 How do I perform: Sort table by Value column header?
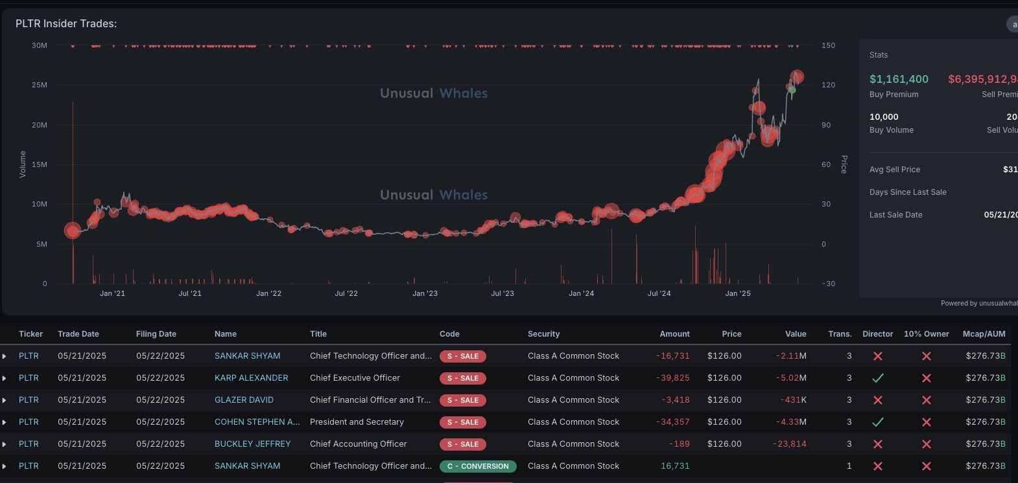click(x=796, y=334)
